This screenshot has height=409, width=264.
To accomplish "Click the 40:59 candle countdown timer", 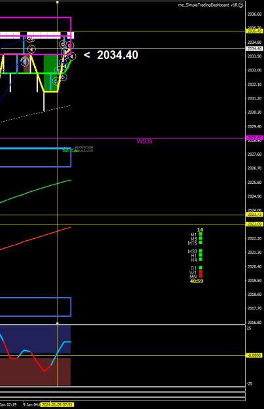I will click(196, 281).
